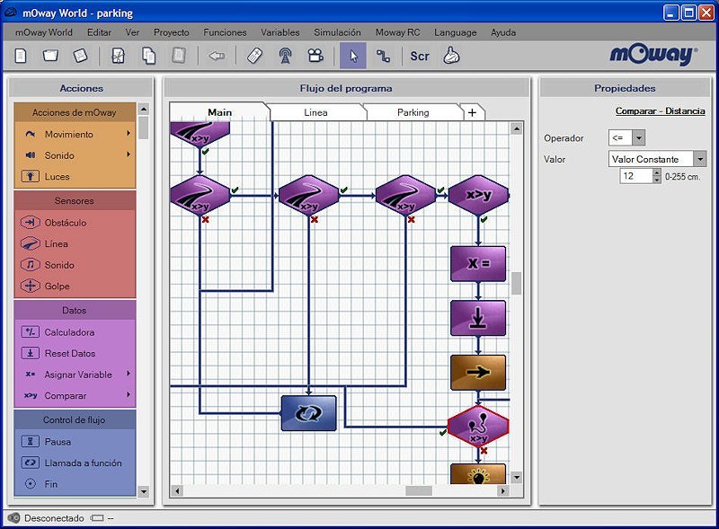Switch to the Parking tab

(413, 112)
